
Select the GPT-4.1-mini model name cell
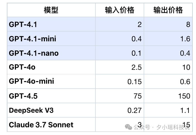(x=32, y=39)
